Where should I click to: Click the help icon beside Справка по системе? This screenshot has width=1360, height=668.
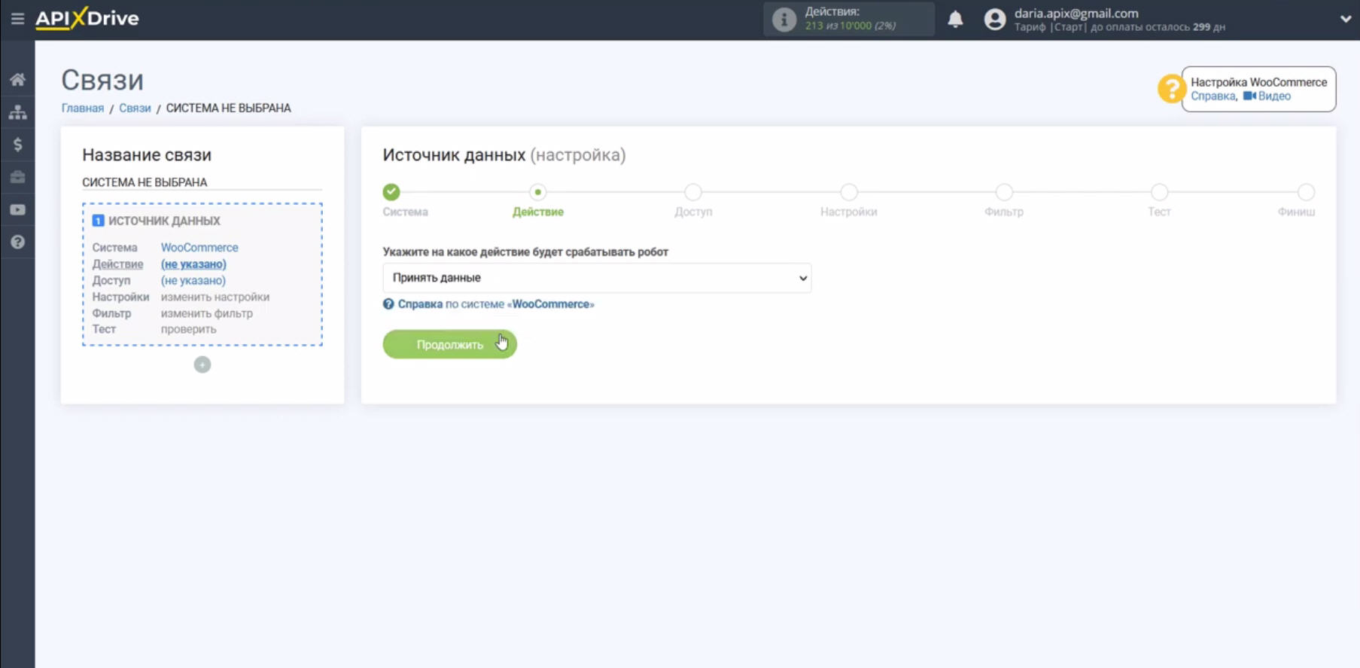click(x=388, y=304)
